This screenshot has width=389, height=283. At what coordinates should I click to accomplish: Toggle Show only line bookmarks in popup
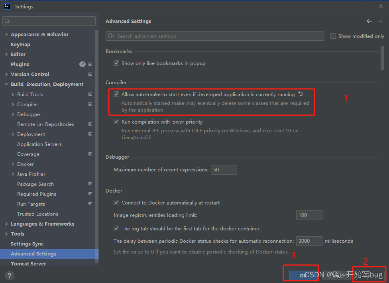click(x=116, y=63)
